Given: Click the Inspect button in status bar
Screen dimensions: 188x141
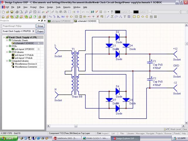Looking at the screenshot, I should point(105,133).
